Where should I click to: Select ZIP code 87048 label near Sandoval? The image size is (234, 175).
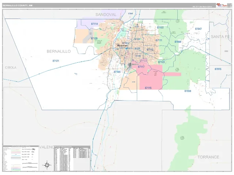pos(131,13)
